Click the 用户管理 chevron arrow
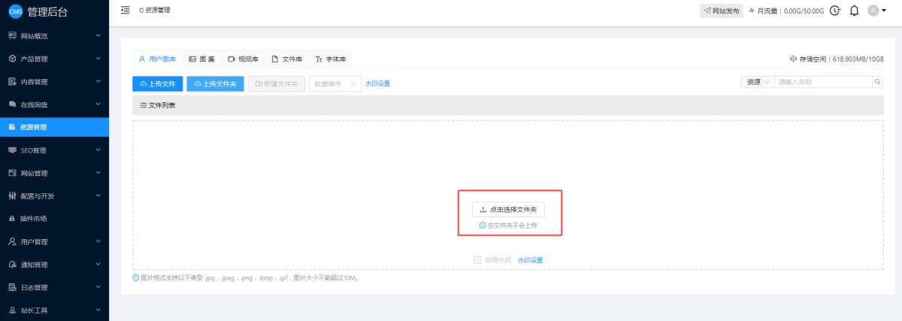Screen dimensions: 902x321 click(x=98, y=242)
